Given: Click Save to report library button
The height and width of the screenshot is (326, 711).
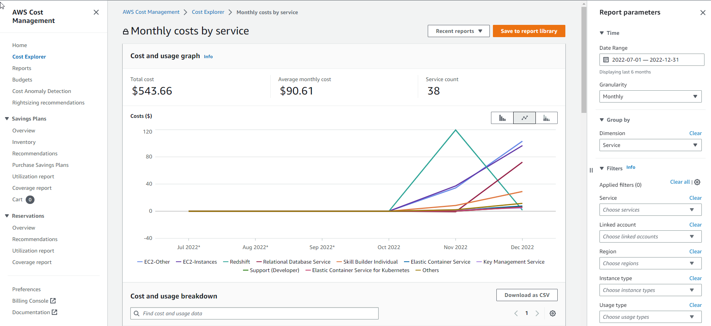Looking at the screenshot, I should pos(529,31).
